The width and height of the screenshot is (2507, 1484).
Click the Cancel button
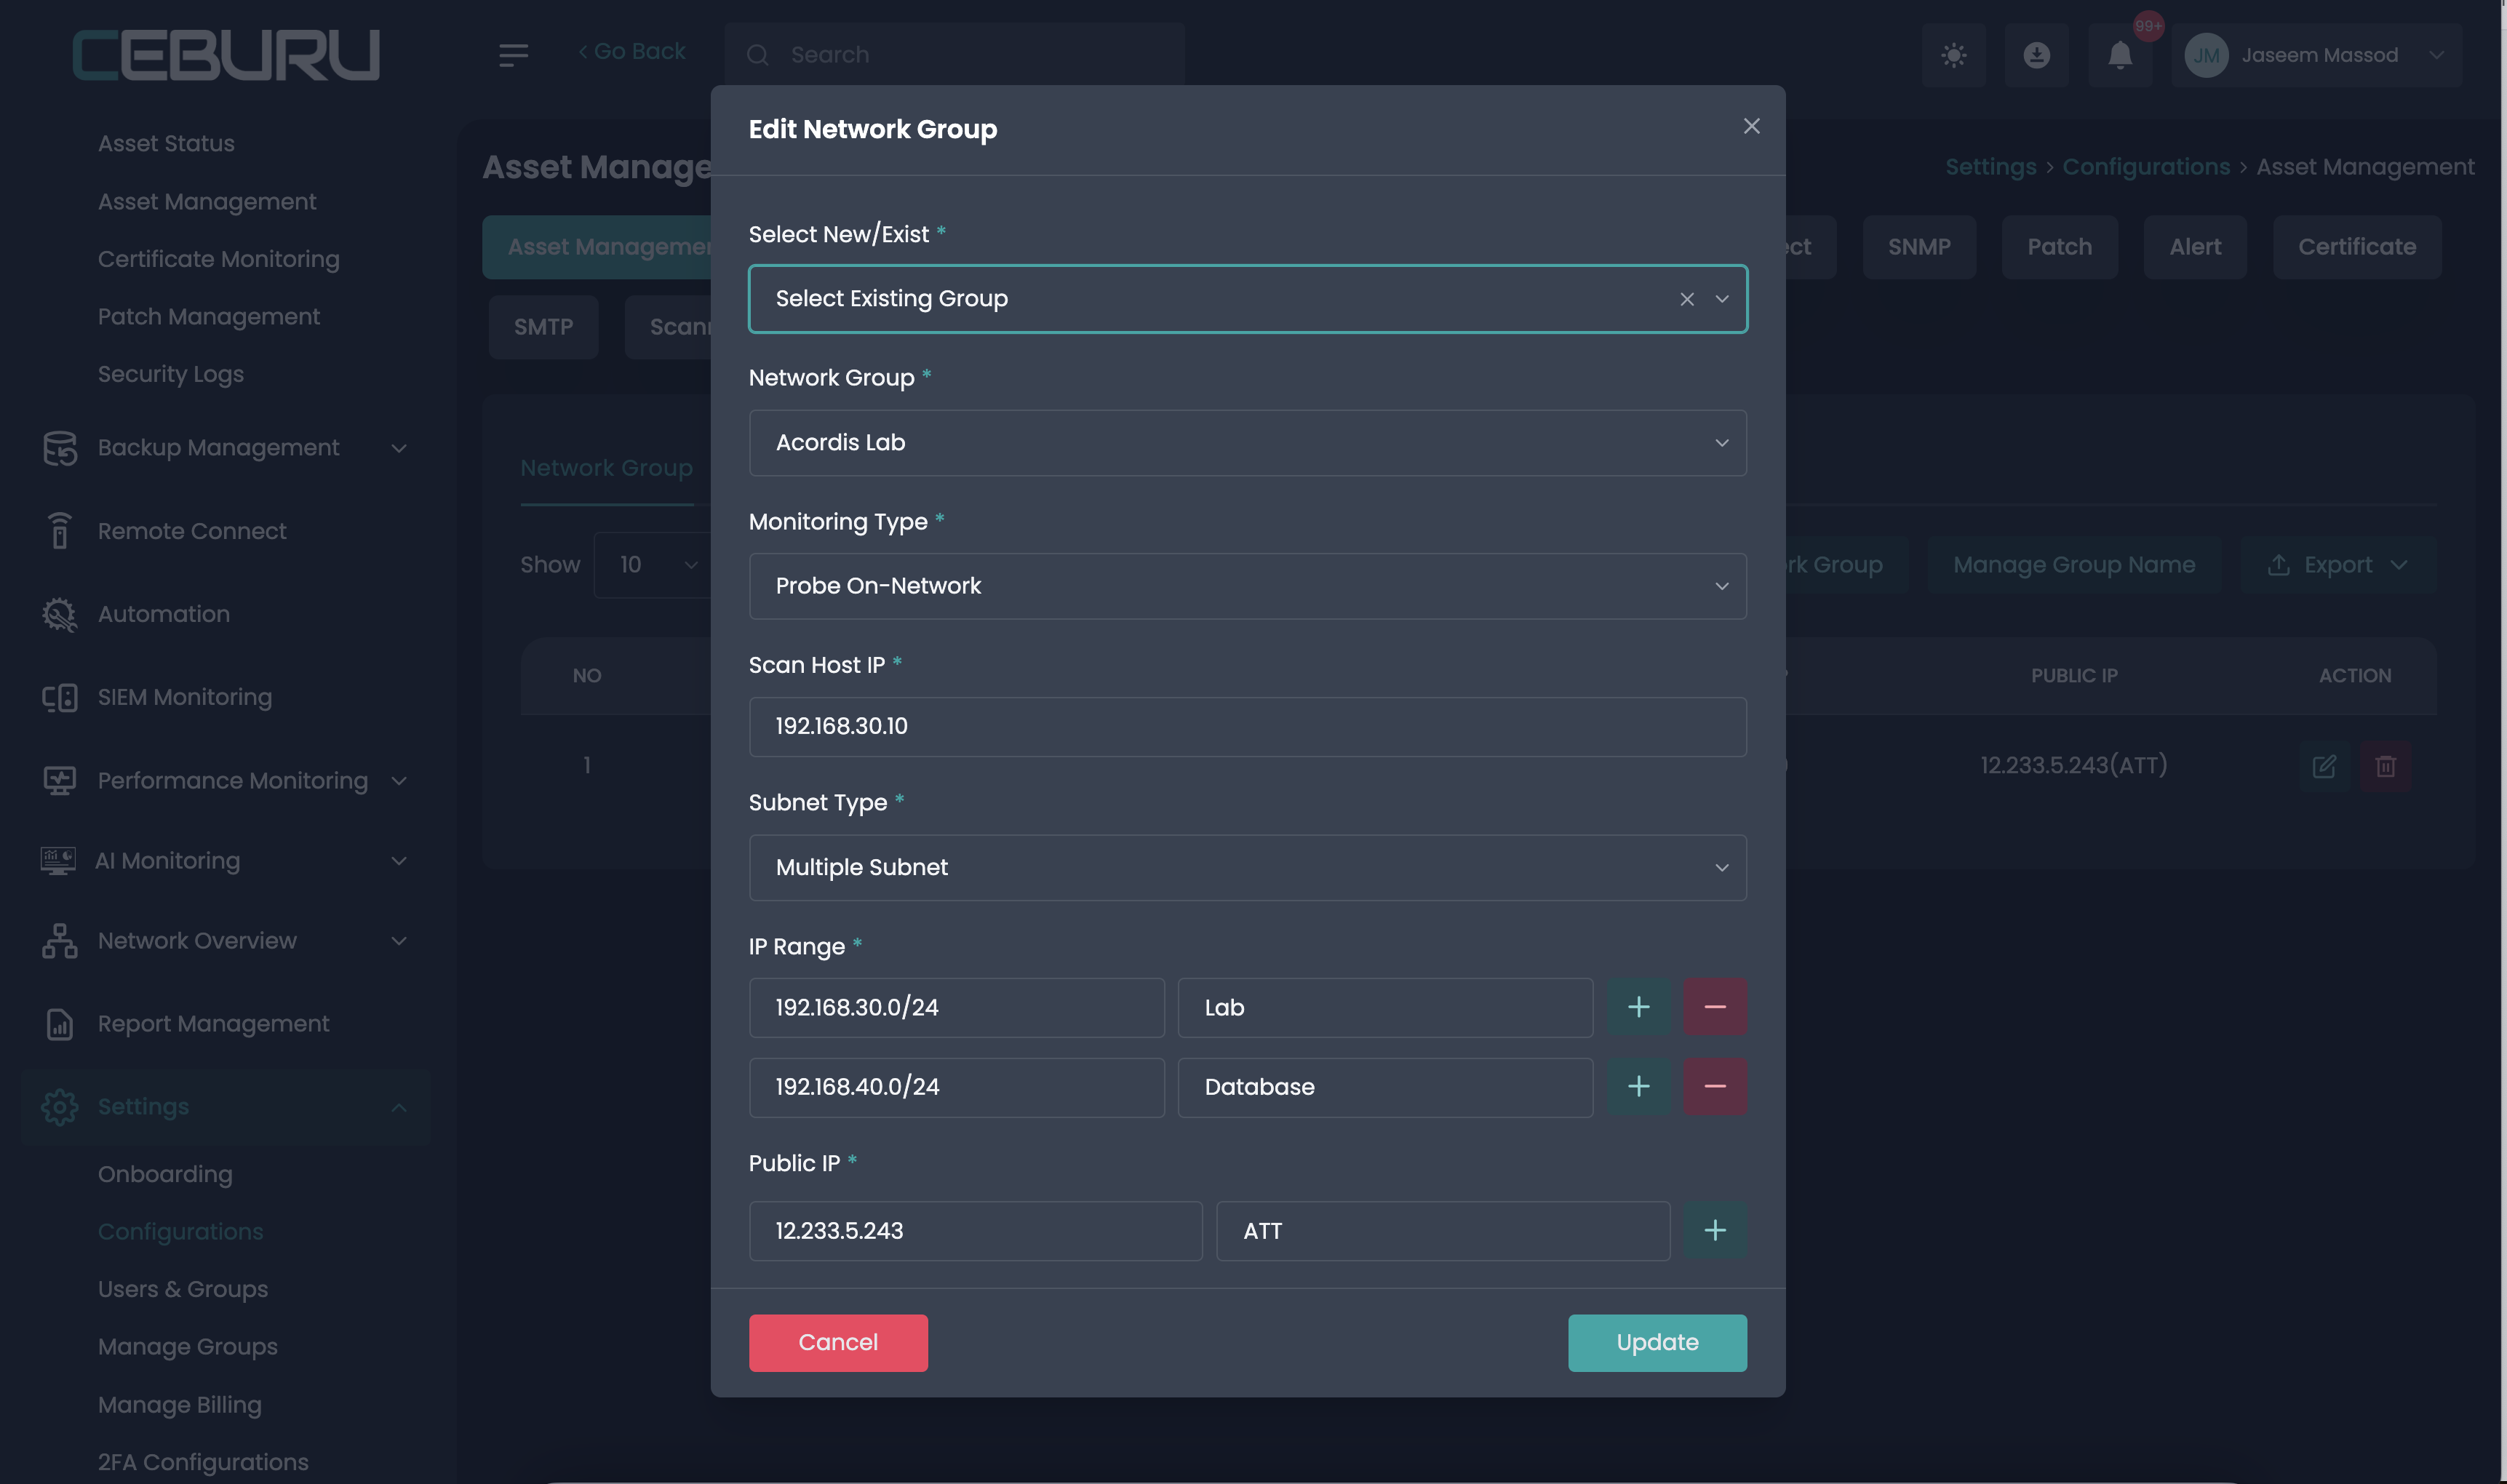coord(837,1342)
